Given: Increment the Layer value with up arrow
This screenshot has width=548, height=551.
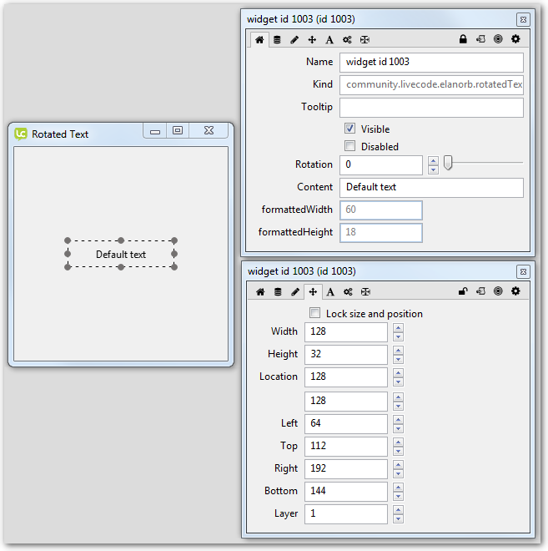Looking at the screenshot, I should coord(398,508).
